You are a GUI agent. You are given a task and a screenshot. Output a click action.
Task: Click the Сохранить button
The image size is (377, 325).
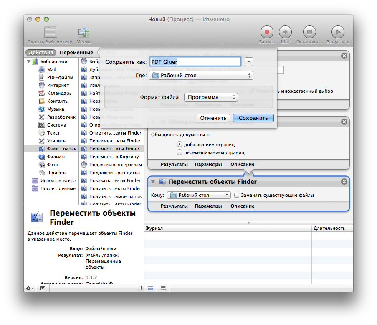[x=253, y=118]
